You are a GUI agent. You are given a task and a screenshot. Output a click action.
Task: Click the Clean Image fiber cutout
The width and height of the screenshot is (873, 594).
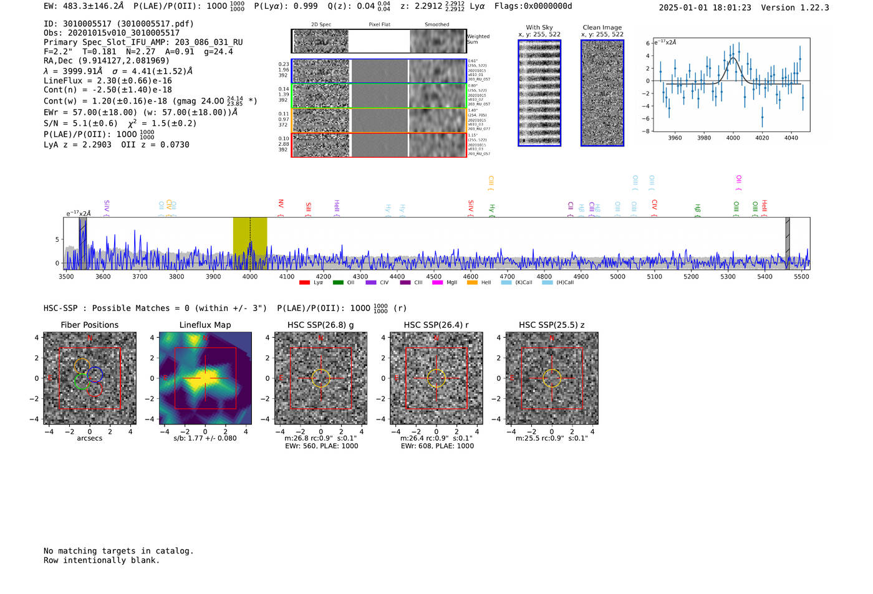602,93
